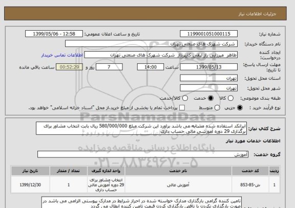Click the نوع فرآیند خرید label
This screenshot has height=208, width=295.
coord(265,108)
